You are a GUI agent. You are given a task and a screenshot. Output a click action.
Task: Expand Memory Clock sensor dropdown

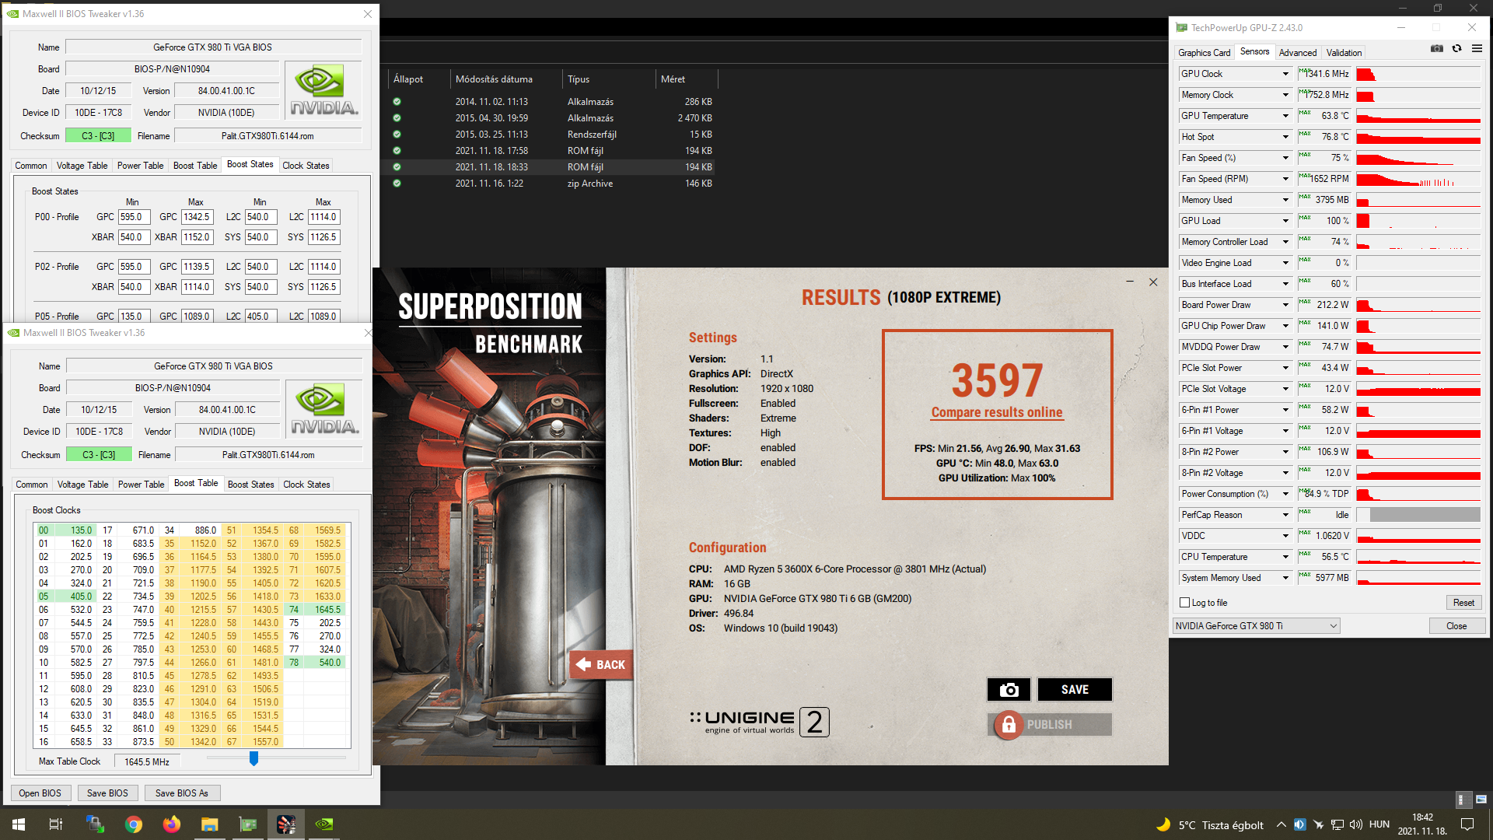coord(1285,95)
